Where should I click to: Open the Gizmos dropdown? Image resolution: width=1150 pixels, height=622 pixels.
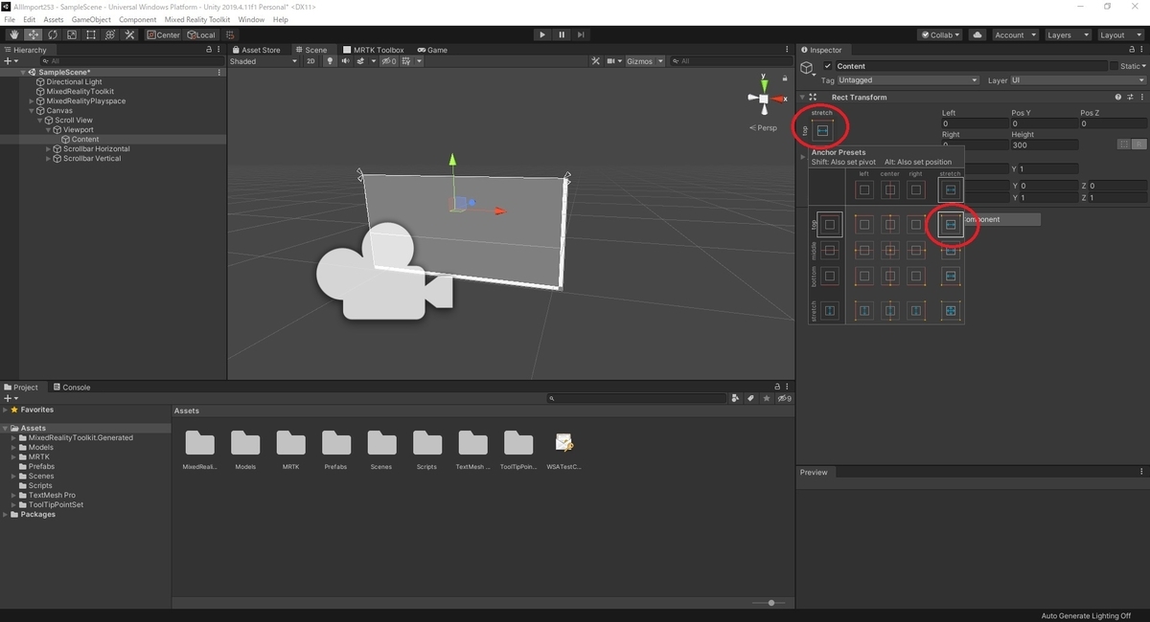point(643,61)
